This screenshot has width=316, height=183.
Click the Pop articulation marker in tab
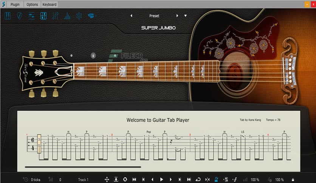149,132
